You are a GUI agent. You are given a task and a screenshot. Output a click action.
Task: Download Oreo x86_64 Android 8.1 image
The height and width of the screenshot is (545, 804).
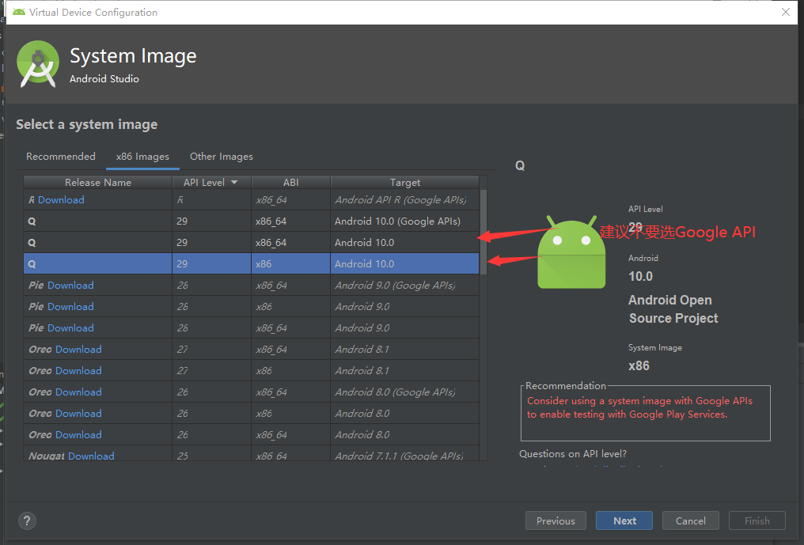coord(78,349)
